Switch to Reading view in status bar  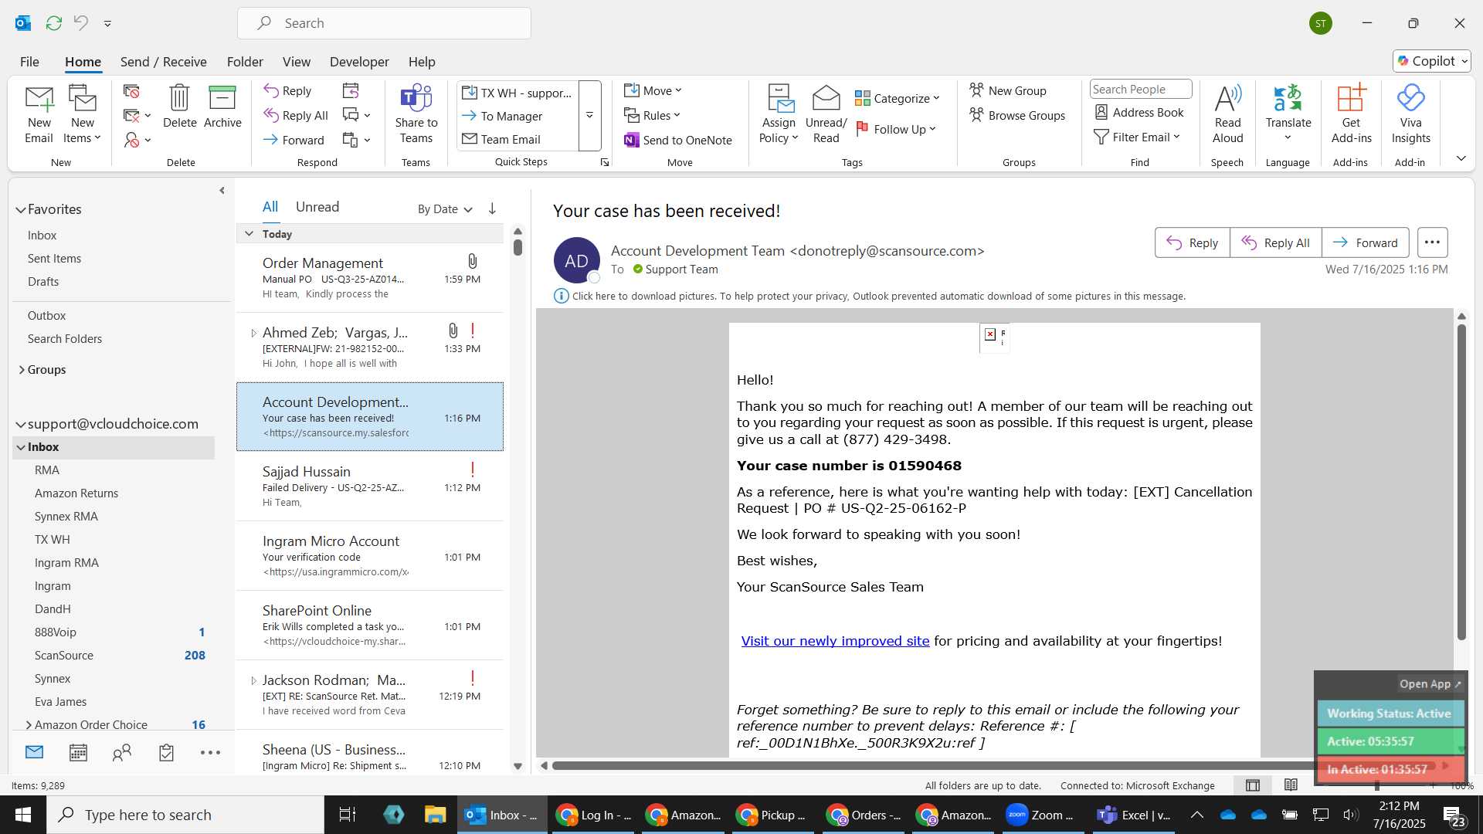[1291, 785]
